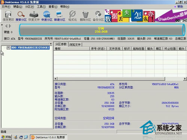Click the Internet Explorer quick launch icon
This screenshot has height=140, width=187.
point(26,137)
